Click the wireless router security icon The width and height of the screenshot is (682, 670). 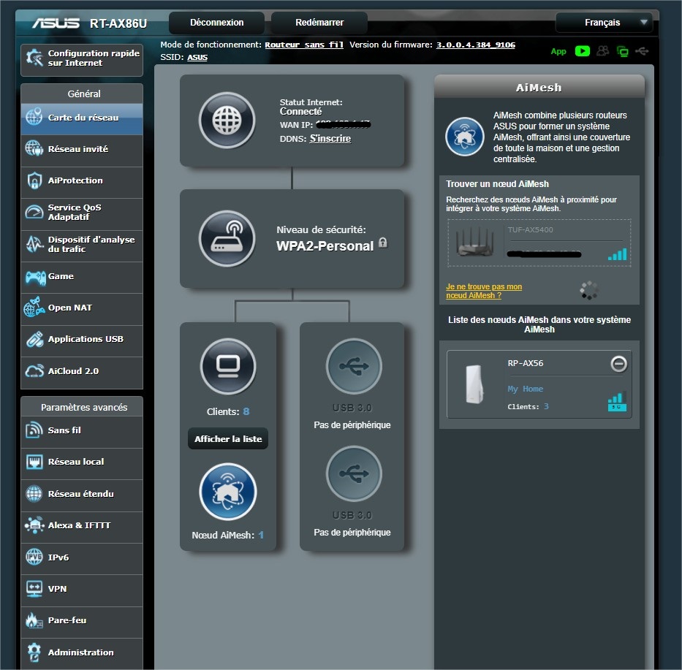(x=227, y=238)
